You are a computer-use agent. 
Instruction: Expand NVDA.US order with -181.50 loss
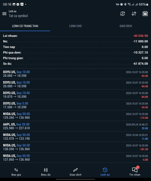coord(75,147)
